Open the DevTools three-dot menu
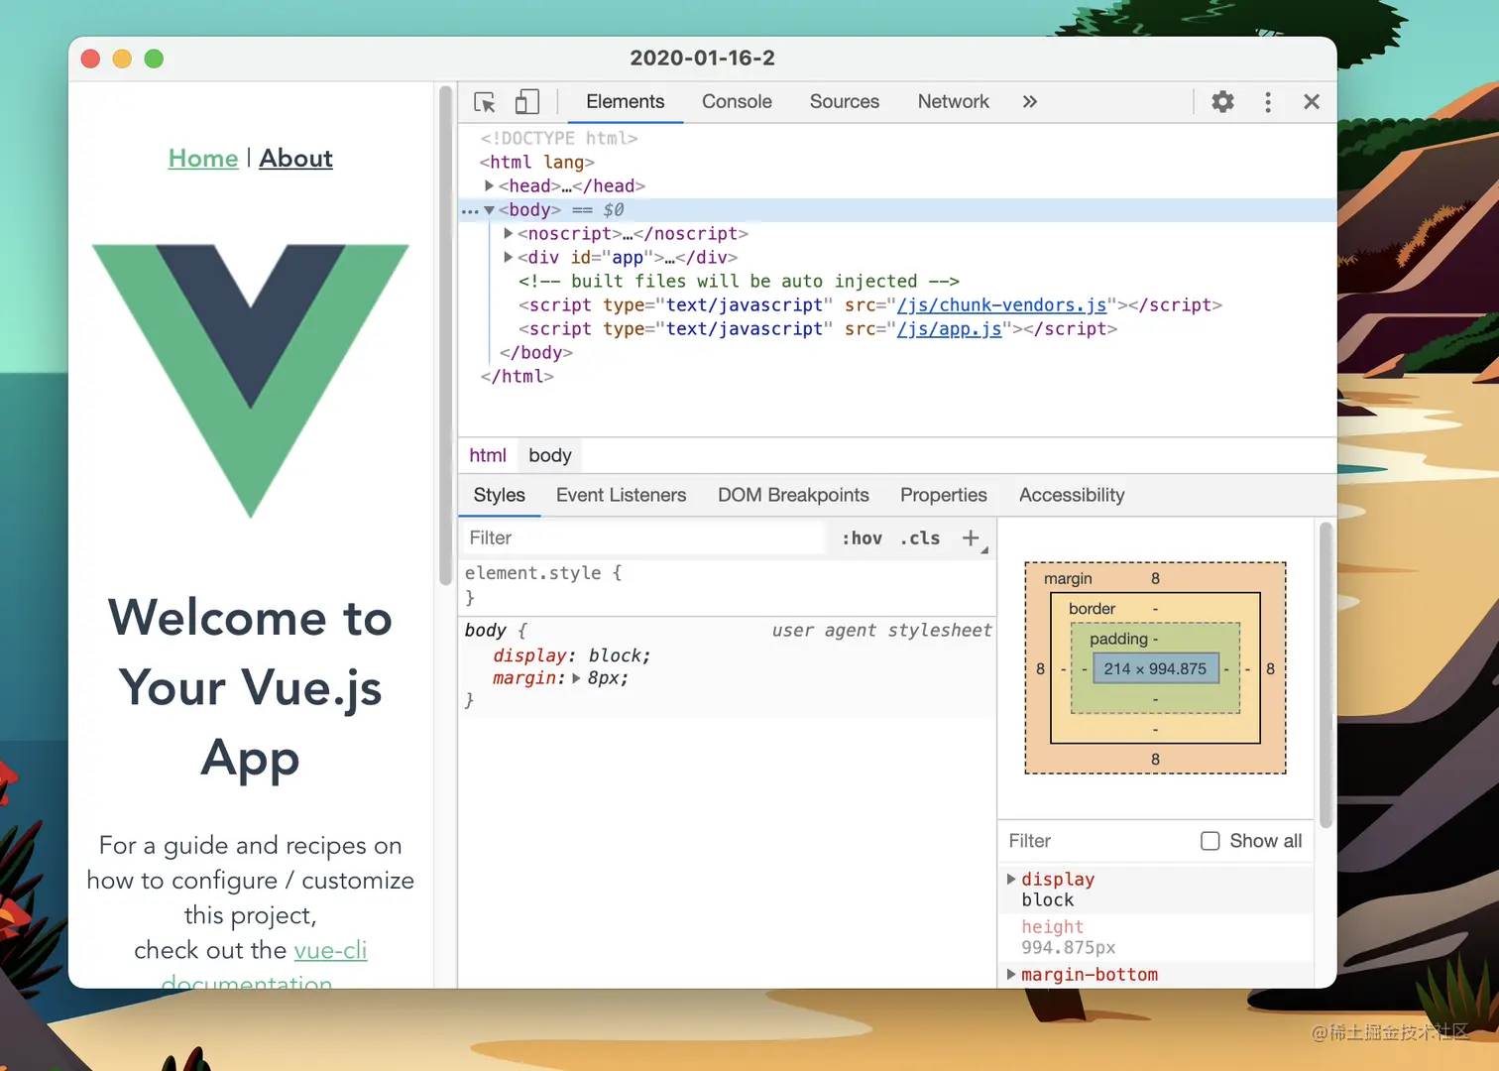 pos(1268,102)
